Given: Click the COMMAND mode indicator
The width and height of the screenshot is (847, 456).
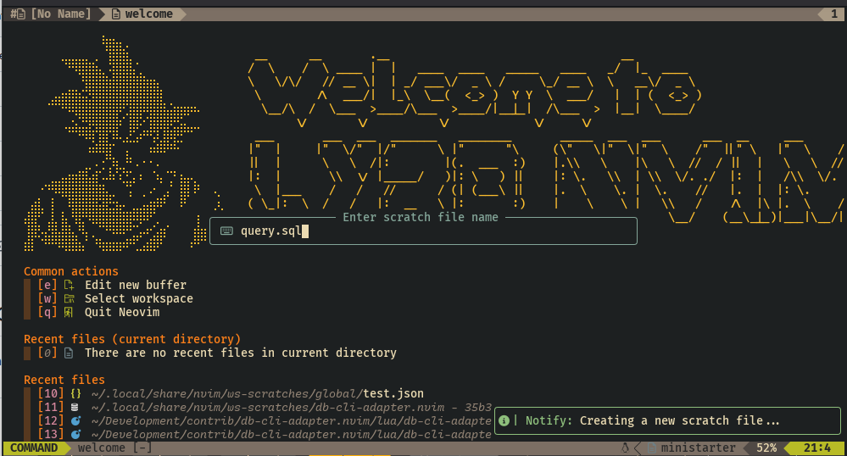Looking at the screenshot, I should tap(34, 448).
